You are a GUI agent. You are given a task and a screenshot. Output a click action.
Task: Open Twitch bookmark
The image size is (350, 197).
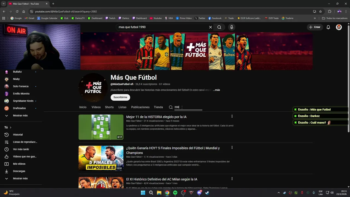[x=110, y=18]
